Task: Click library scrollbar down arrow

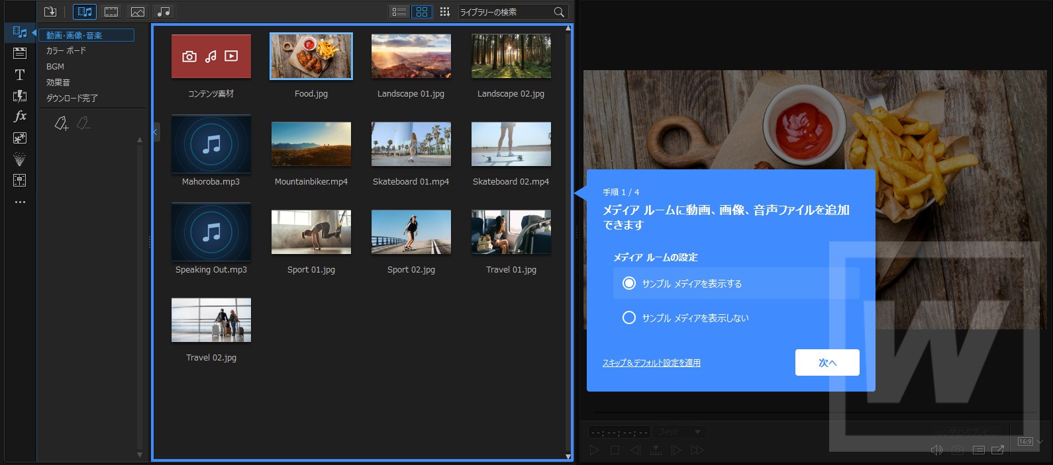Action: tap(568, 456)
